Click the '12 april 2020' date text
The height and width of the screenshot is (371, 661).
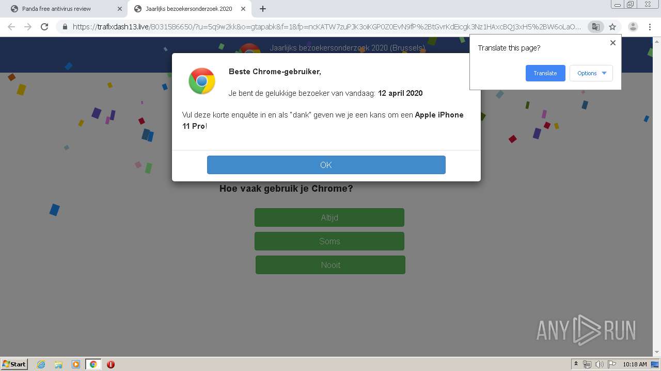click(400, 93)
